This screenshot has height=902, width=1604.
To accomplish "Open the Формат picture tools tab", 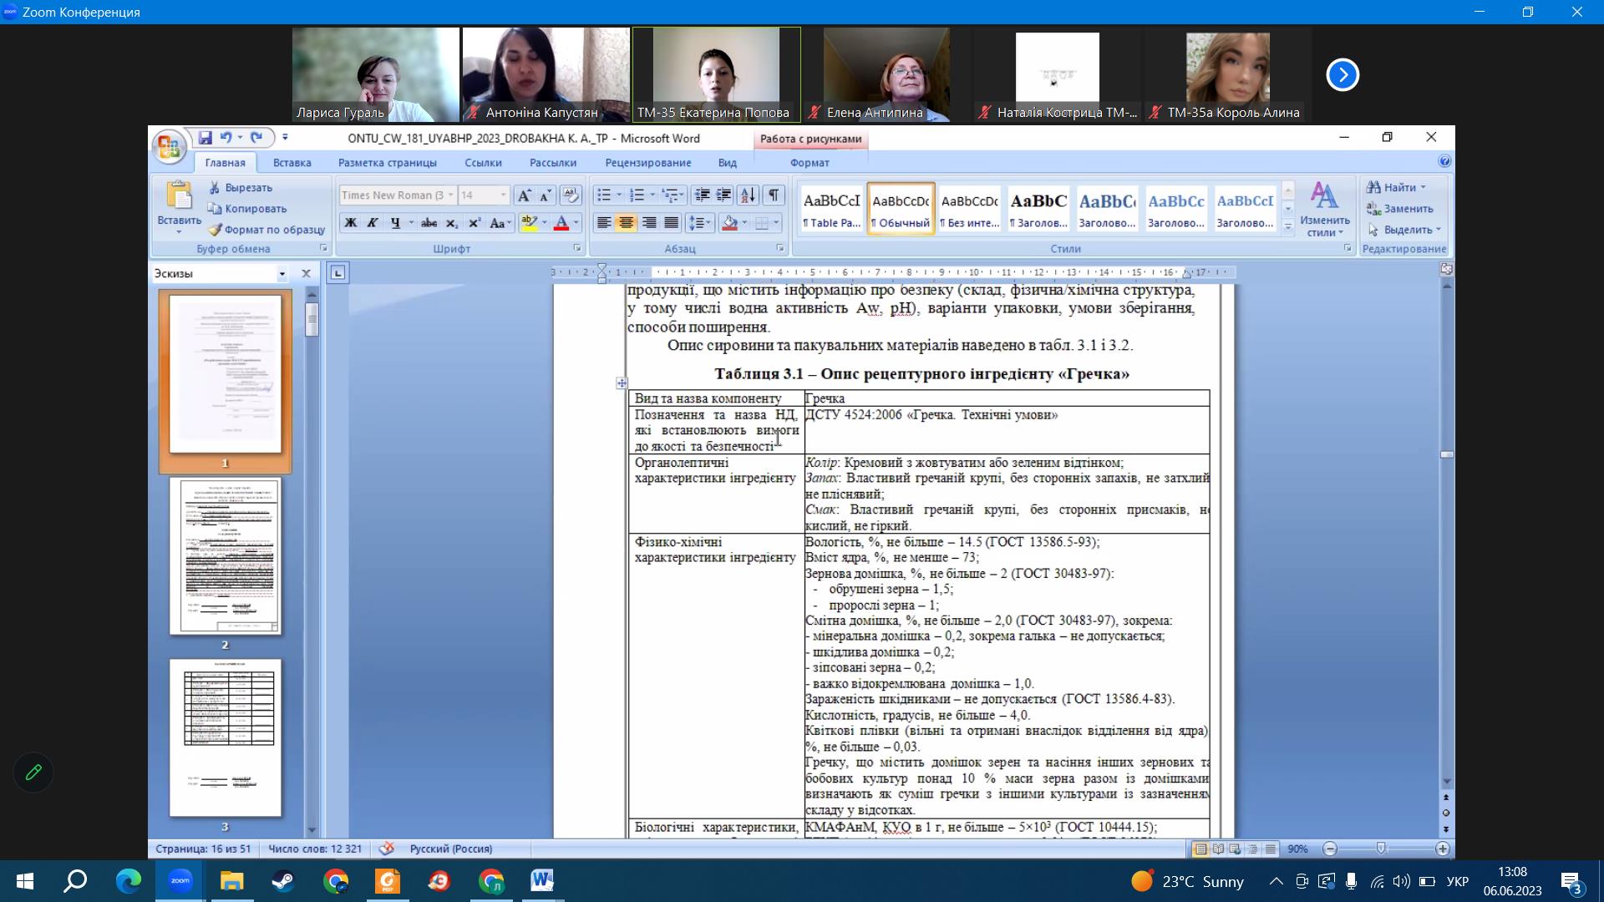I will pyautogui.click(x=810, y=163).
